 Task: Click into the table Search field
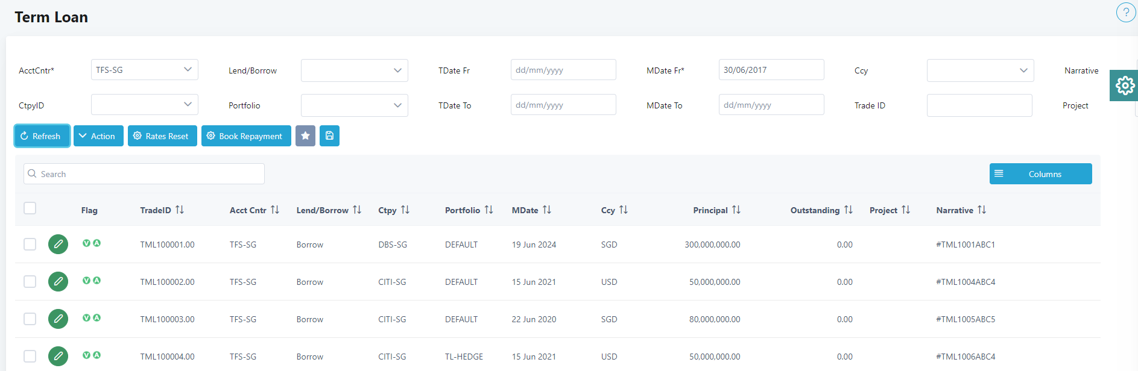145,174
